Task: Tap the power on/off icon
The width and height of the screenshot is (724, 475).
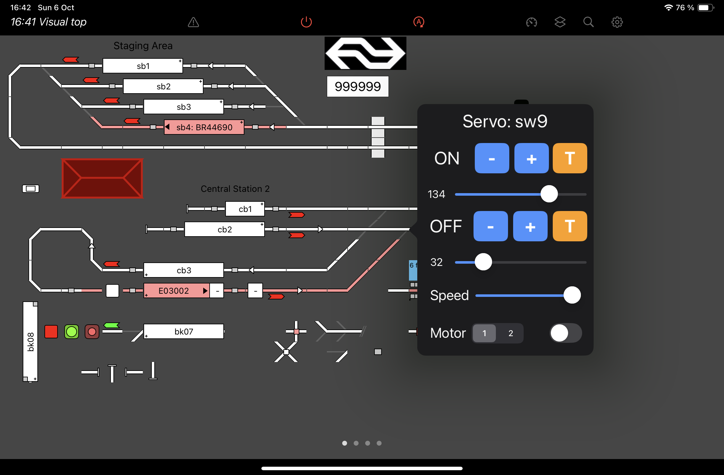Action: click(306, 22)
